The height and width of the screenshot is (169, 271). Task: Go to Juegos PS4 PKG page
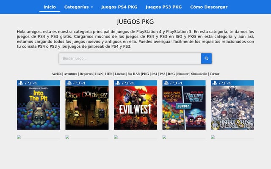(x=119, y=7)
